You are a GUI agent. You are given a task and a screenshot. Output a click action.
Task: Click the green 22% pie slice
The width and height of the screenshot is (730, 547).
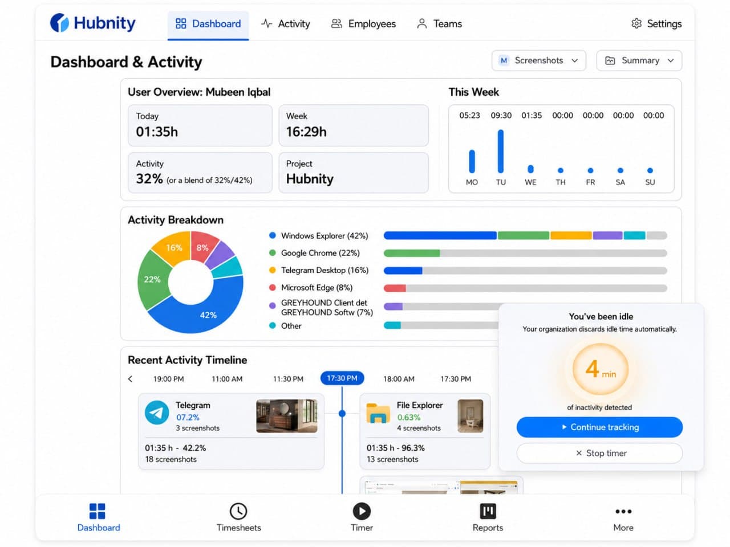point(152,279)
